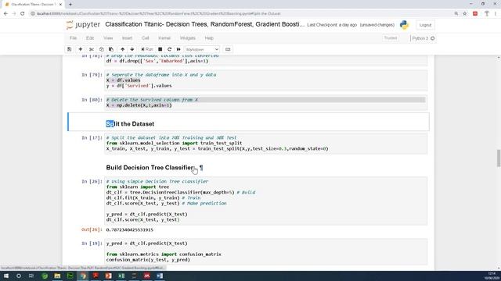Viewport: 501px width, 281px height.
Task: Open Excel from the taskbar
Action: (121, 276)
